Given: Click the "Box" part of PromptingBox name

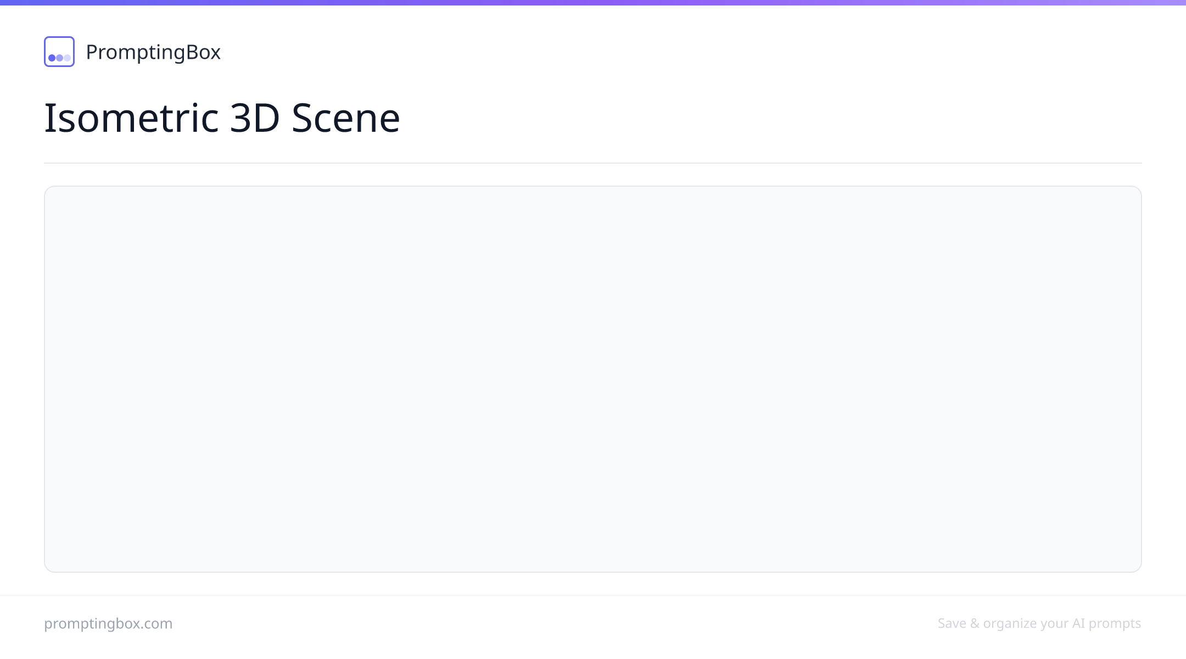Looking at the screenshot, I should [x=203, y=52].
